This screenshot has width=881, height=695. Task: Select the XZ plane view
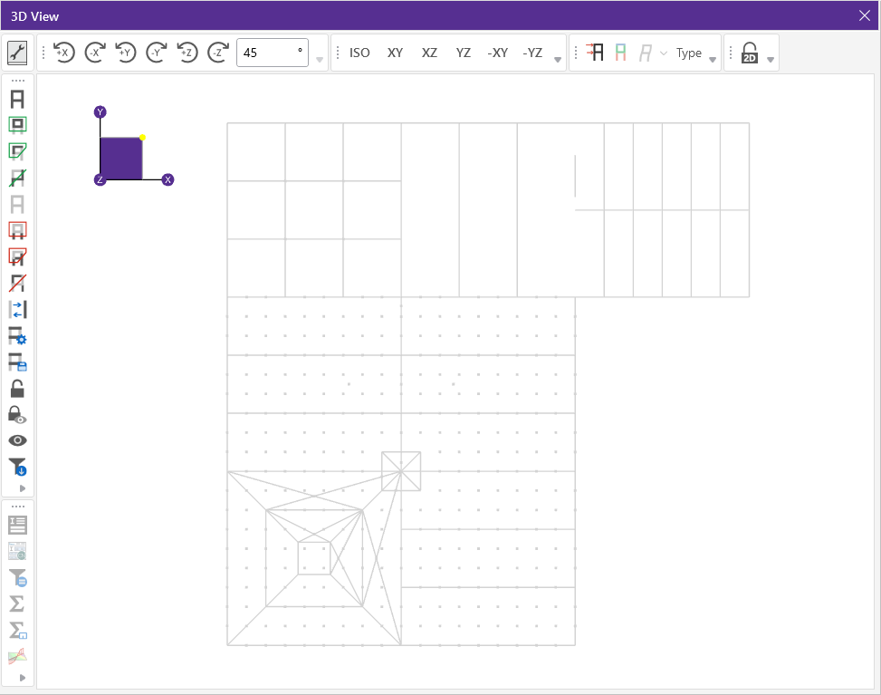[429, 53]
